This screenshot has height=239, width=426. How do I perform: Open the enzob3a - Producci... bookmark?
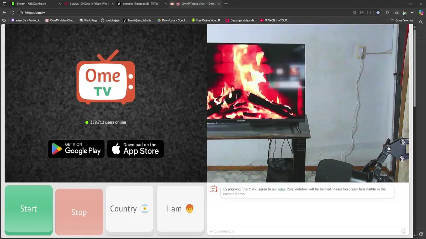tap(26, 20)
